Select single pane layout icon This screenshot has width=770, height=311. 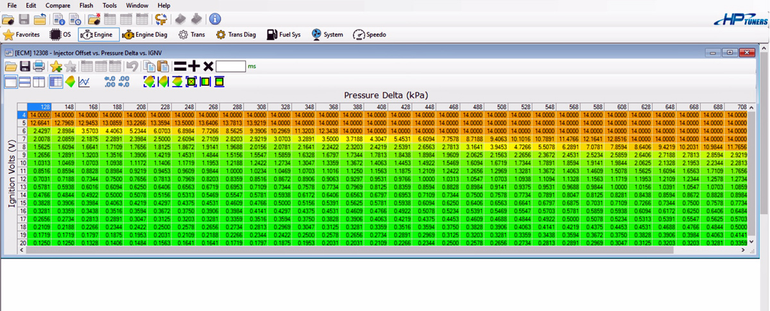click(11, 81)
